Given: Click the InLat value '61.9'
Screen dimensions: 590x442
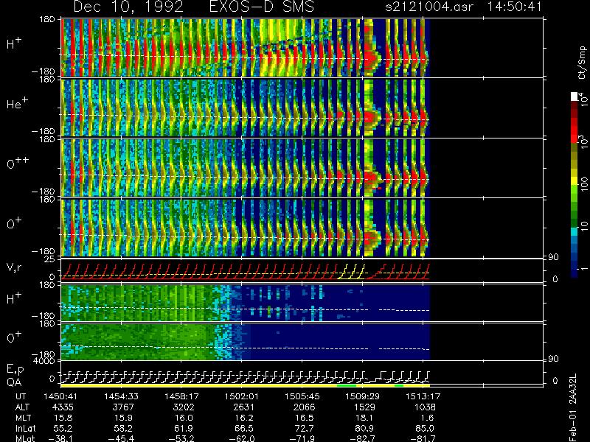Looking at the screenshot, I should click(185, 429).
